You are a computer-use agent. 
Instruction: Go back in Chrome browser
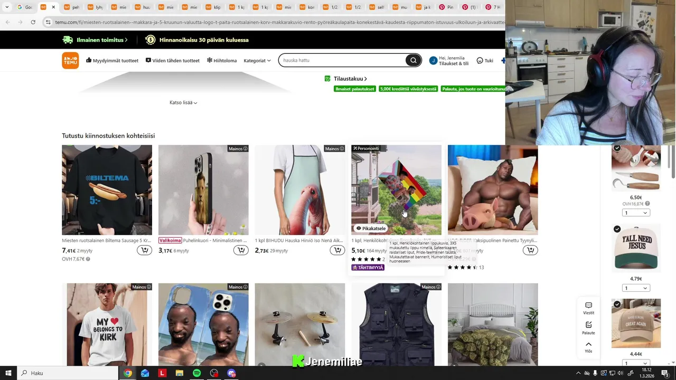7,22
